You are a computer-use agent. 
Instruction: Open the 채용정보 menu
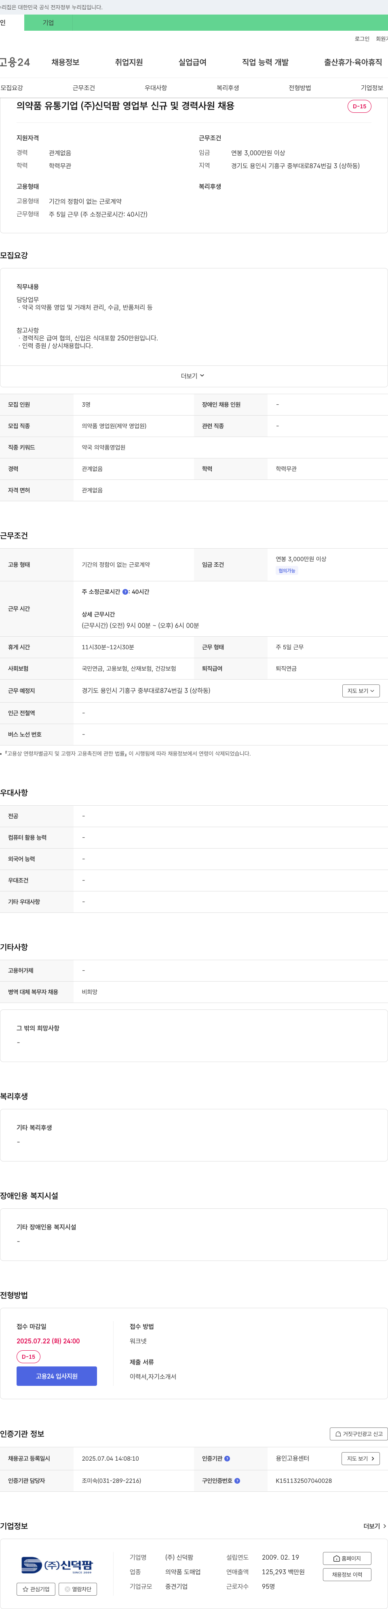click(65, 62)
